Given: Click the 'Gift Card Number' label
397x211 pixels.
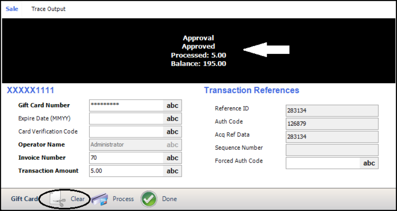Looking at the screenshot, I should (x=44, y=105).
